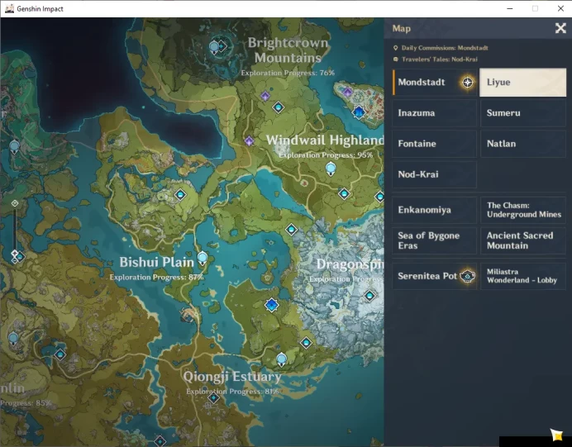Image resolution: width=572 pixels, height=447 pixels.
Task: Click the teleport waypoint overlapping the zoom slider's bottom
Action: [20, 257]
